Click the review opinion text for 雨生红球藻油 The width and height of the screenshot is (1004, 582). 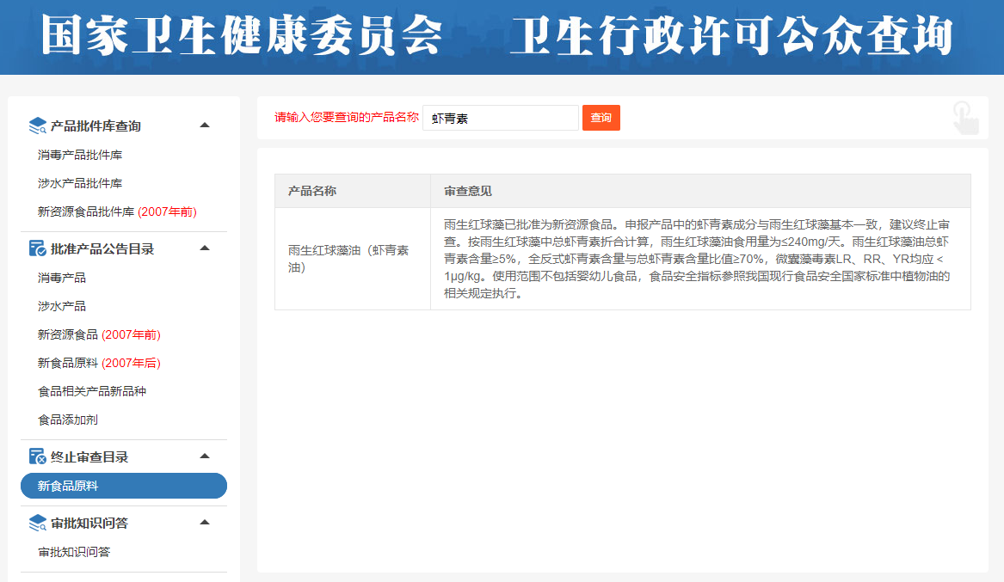coord(697,259)
